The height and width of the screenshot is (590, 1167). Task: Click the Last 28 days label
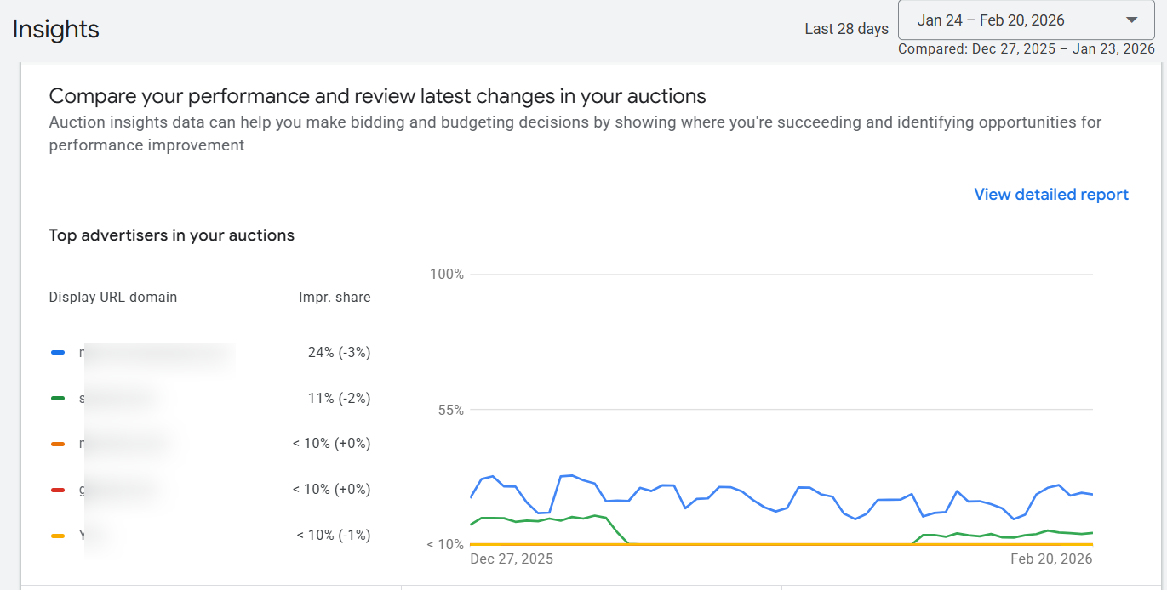click(846, 29)
